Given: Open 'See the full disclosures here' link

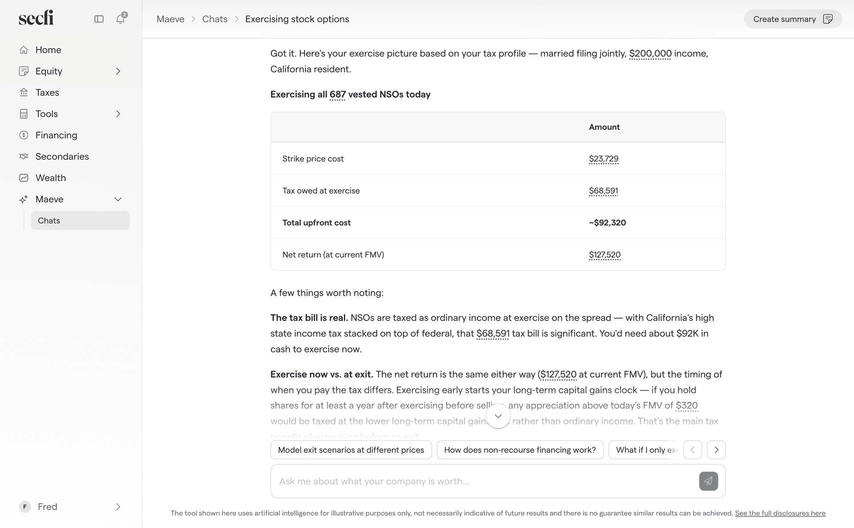Looking at the screenshot, I should tap(780, 513).
